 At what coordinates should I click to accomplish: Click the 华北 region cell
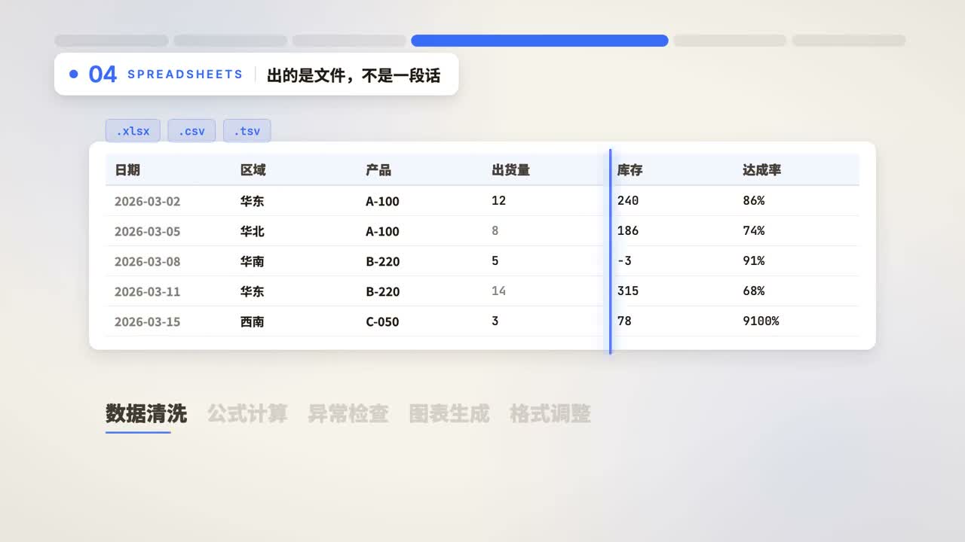[253, 231]
